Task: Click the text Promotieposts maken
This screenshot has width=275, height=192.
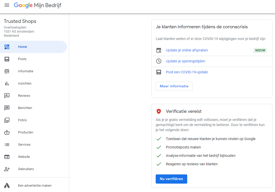Action: (x=183, y=147)
